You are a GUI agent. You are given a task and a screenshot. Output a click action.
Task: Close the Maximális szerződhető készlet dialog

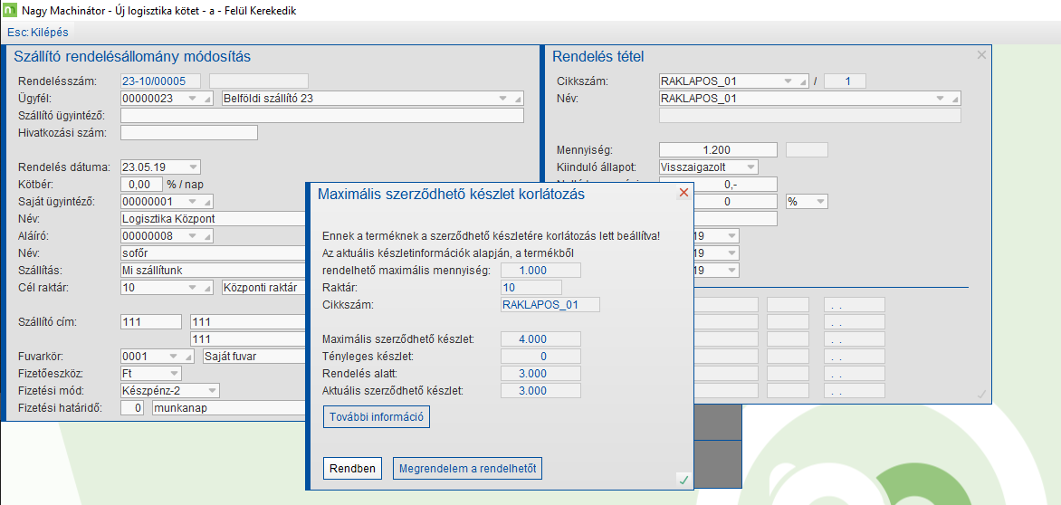point(683,193)
